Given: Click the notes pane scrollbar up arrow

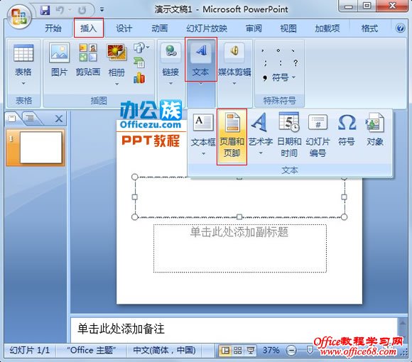Looking at the screenshot, I should point(403,323).
